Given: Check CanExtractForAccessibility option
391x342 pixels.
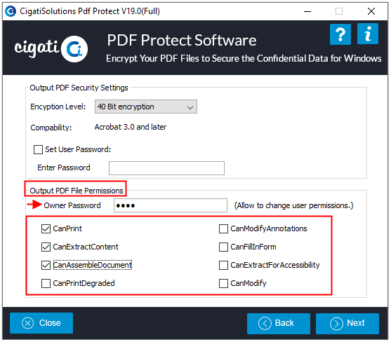Looking at the screenshot, I should [x=223, y=265].
